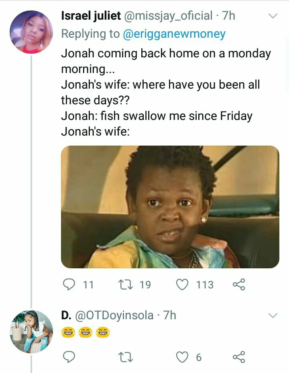This screenshot has height=373, width=289.
Task: Open the 11 replies count
Action: pyautogui.click(x=88, y=285)
